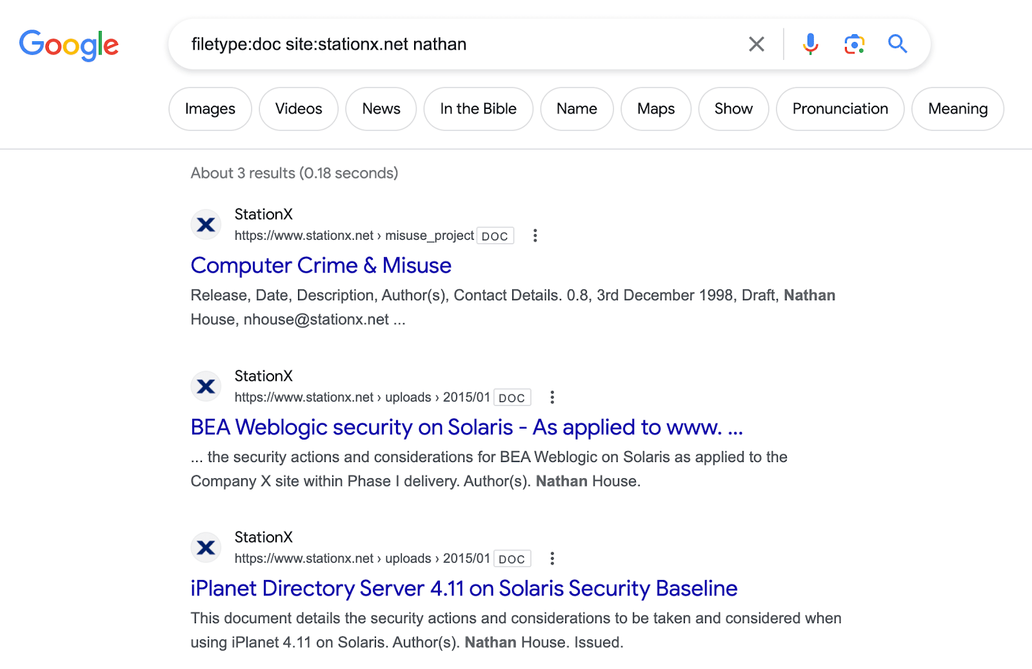This screenshot has width=1032, height=669.
Task: Click StationX favicon of iPlanet Directory result
Action: click(206, 548)
